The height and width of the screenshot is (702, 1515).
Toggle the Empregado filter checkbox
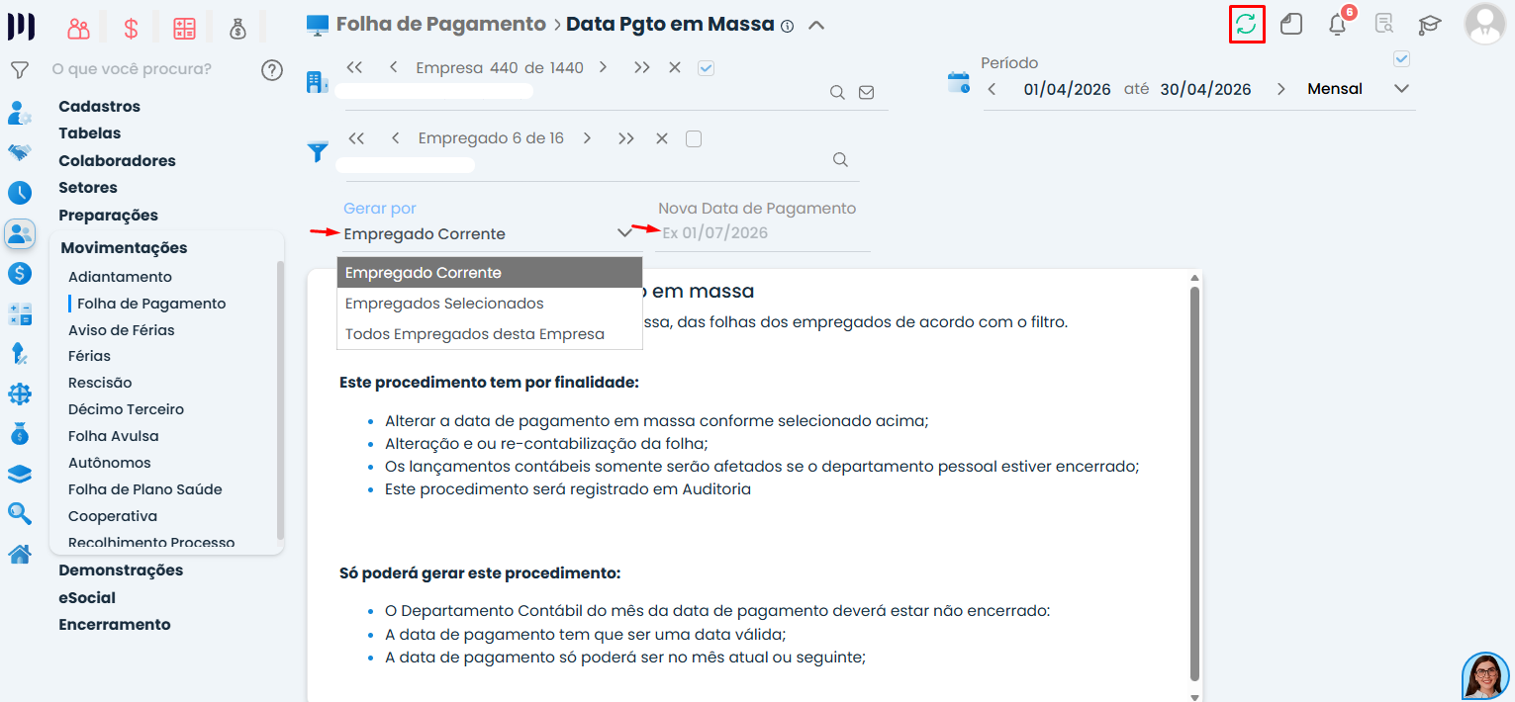[x=694, y=138]
